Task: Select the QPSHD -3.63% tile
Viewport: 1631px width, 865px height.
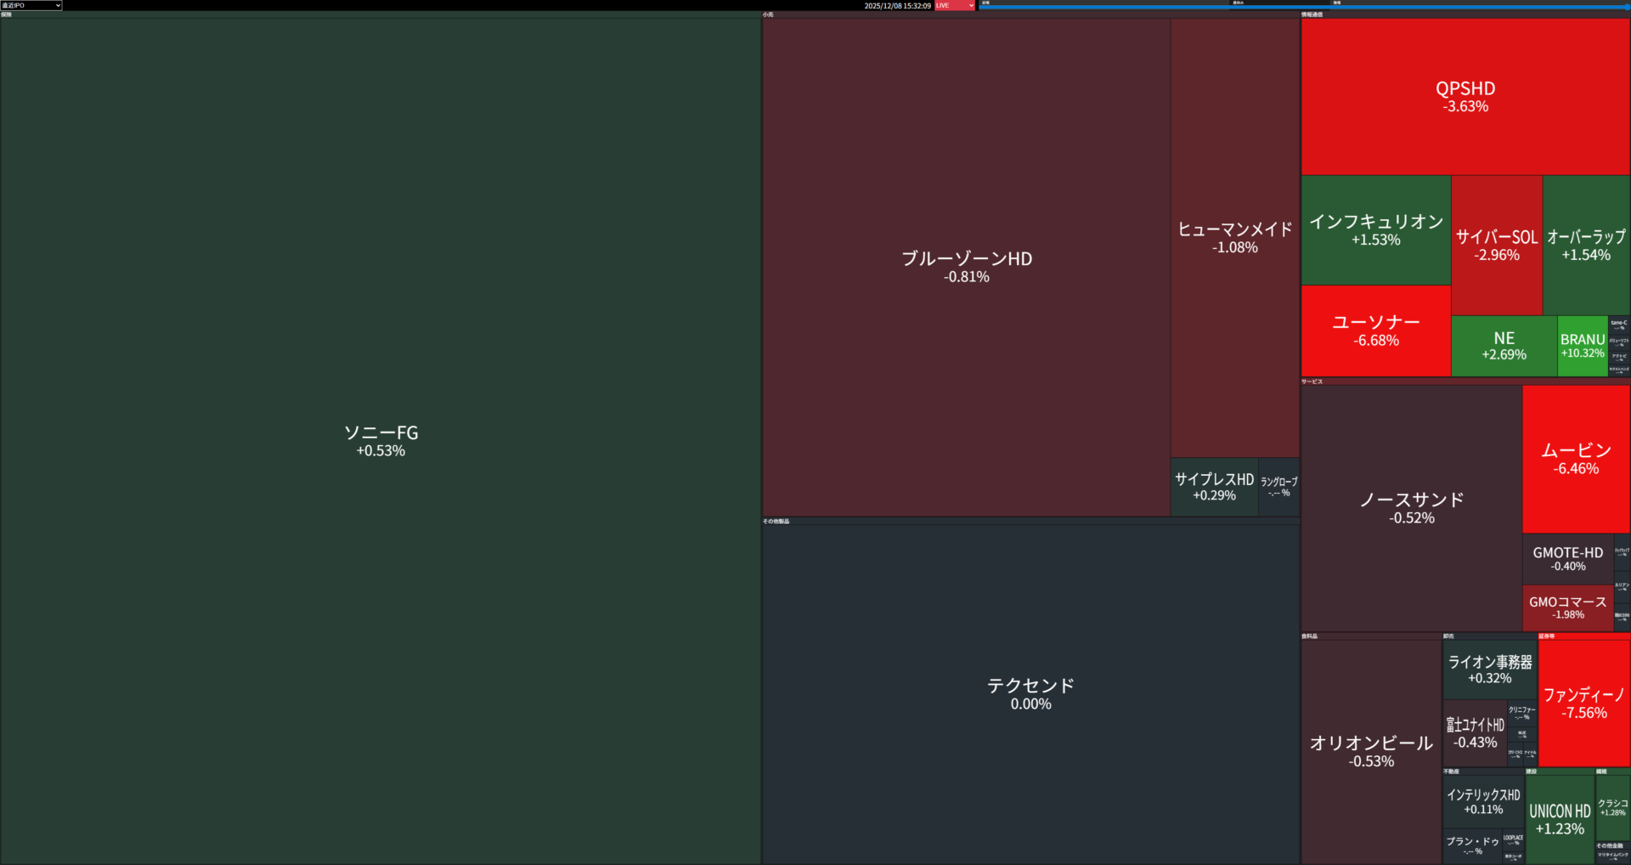Action: coord(1465,96)
